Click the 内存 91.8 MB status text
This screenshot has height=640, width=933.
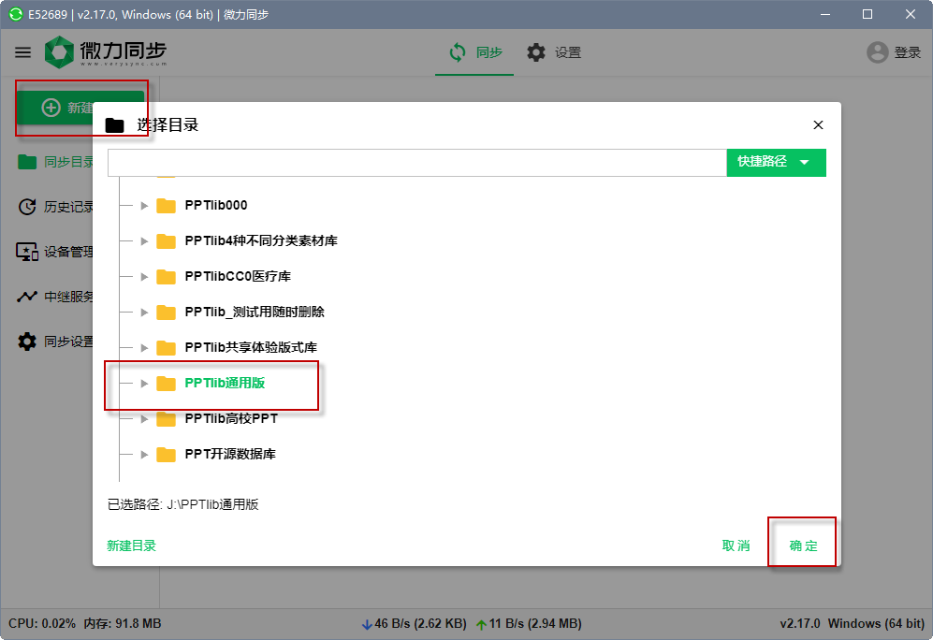[122, 623]
